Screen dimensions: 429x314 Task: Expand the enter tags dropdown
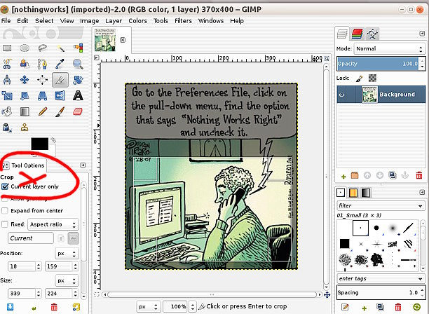tap(381, 279)
